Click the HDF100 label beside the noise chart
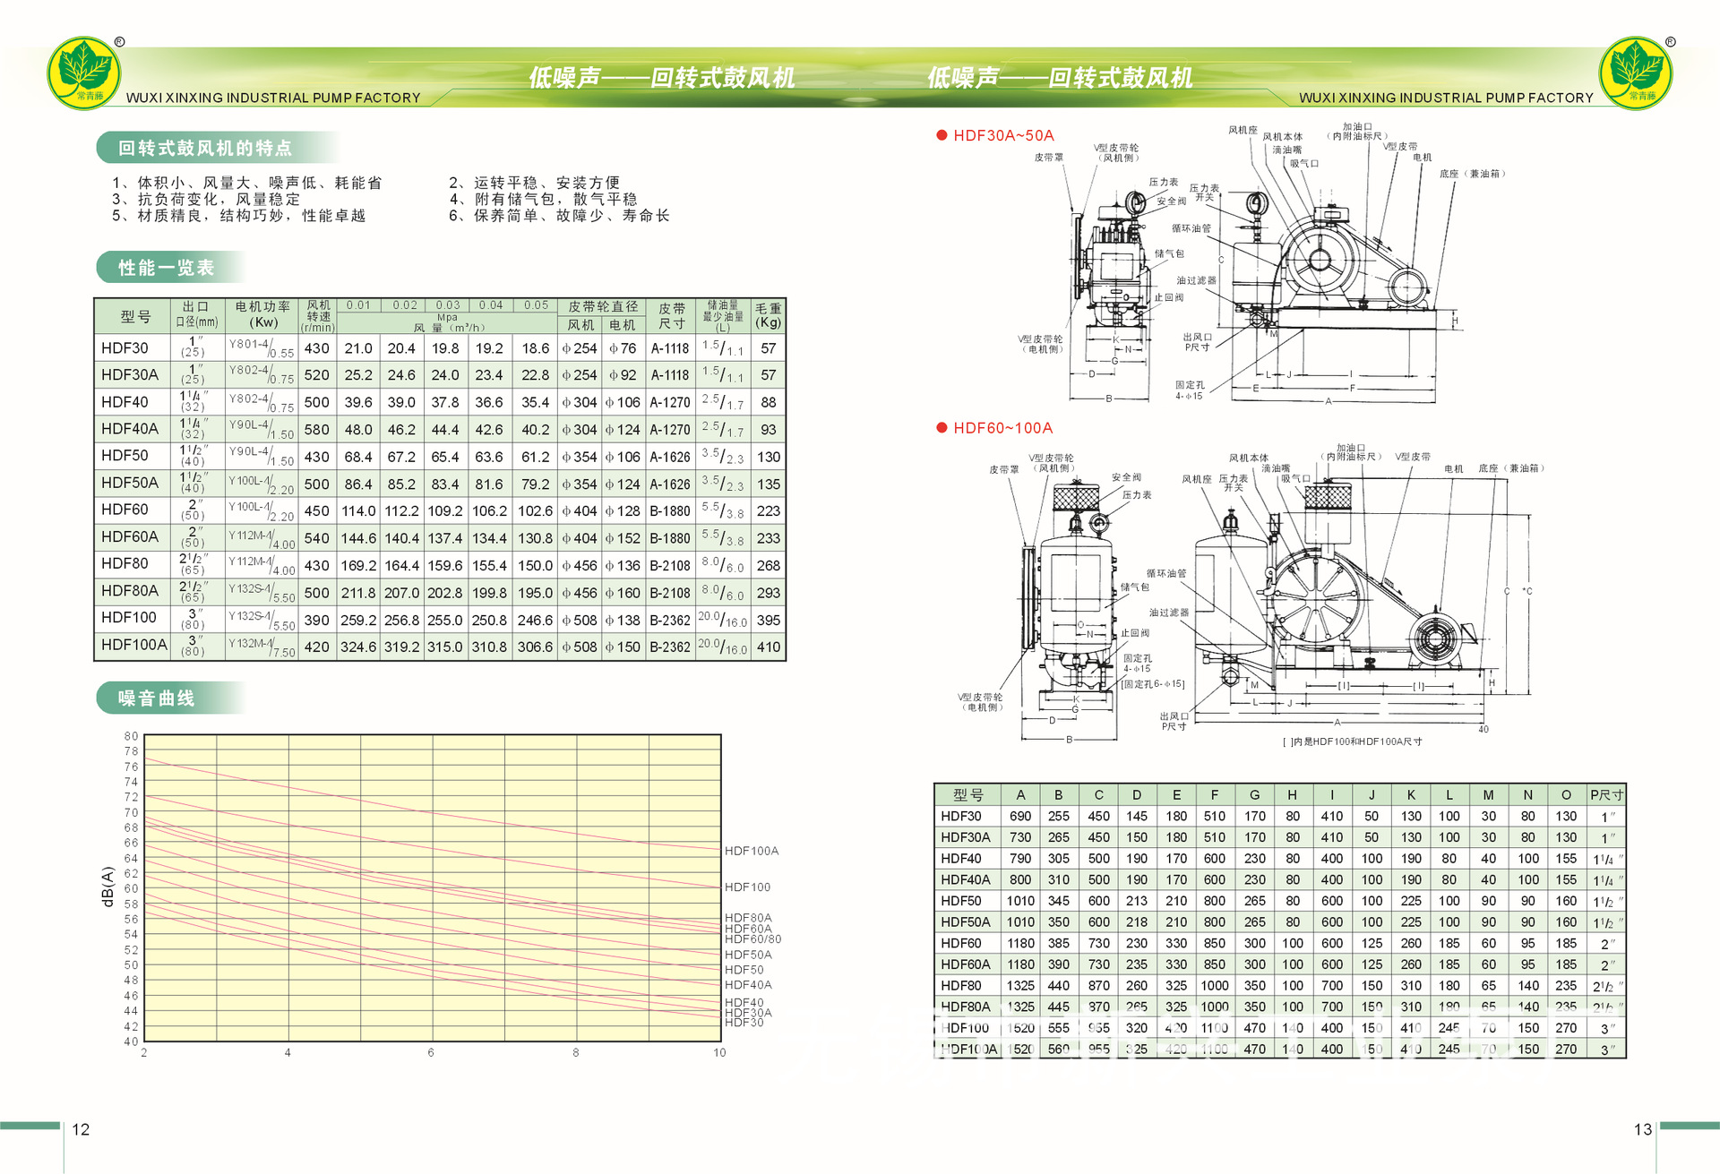Screen dimensions: 1720x1174 coord(747,887)
